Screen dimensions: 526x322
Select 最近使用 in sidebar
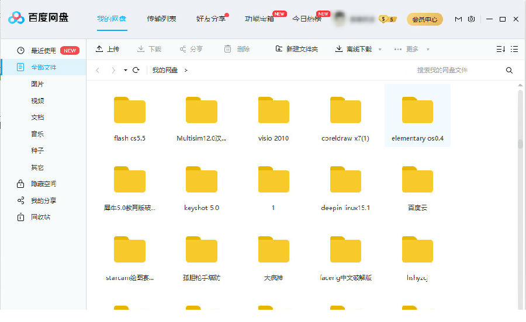(43, 51)
